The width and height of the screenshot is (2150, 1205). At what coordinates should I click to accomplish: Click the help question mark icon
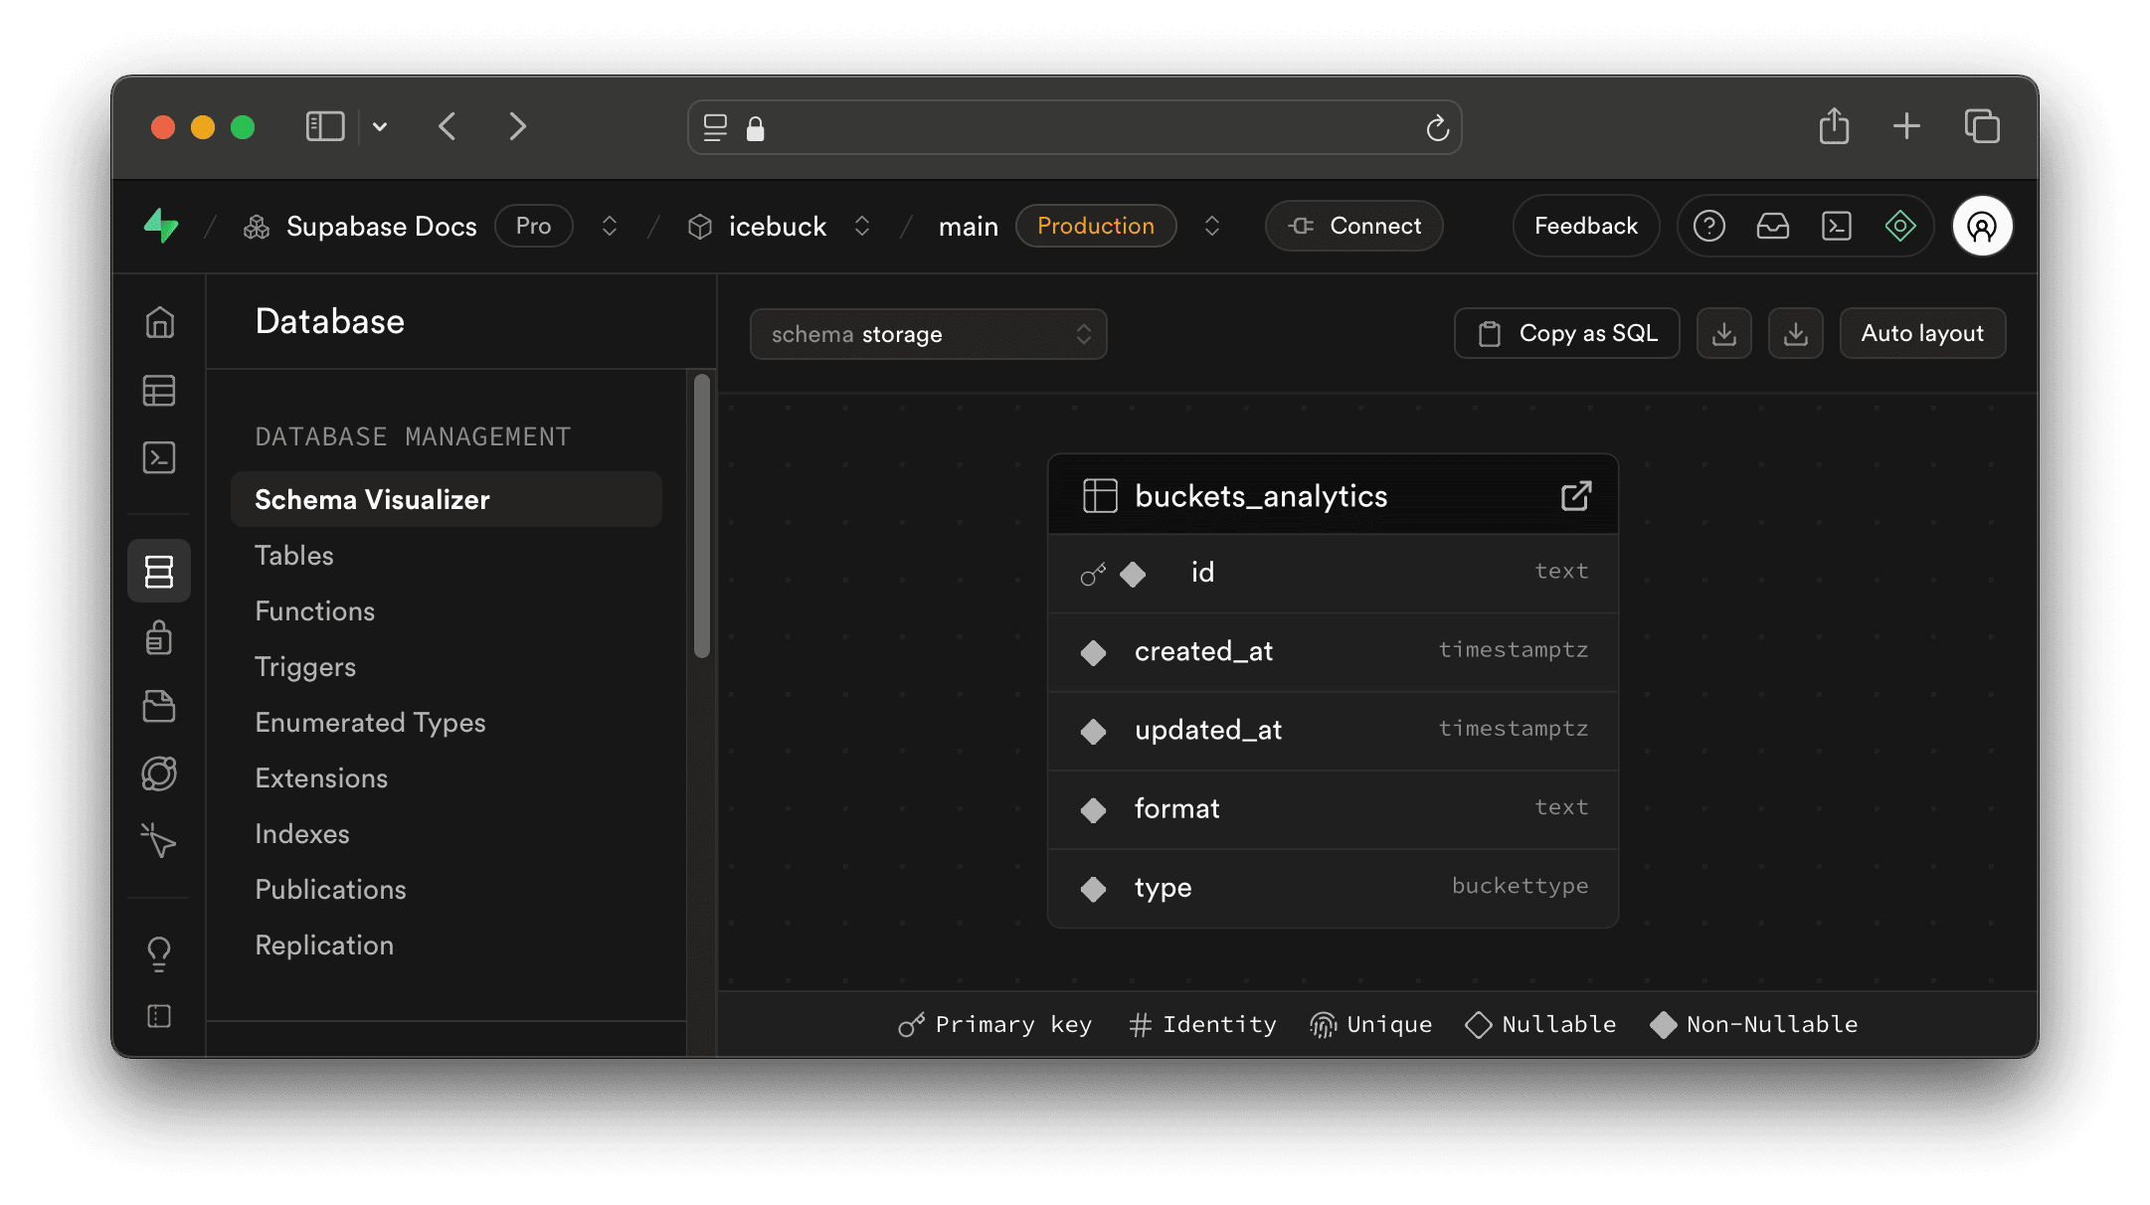1708,227
